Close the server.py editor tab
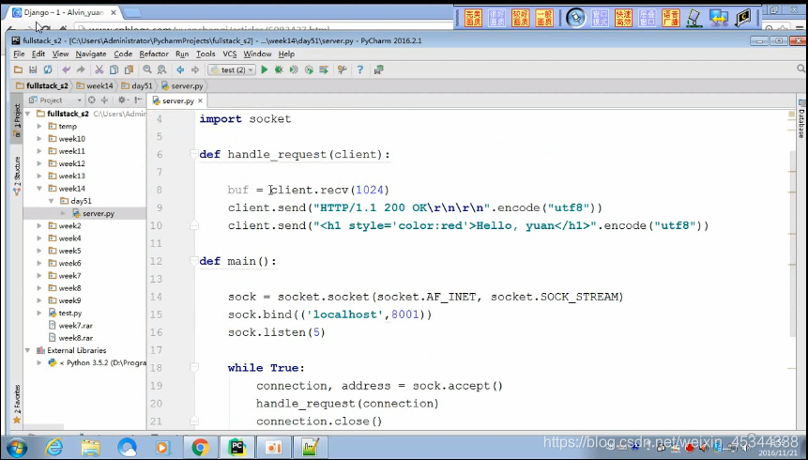The image size is (808, 460). tap(201, 100)
